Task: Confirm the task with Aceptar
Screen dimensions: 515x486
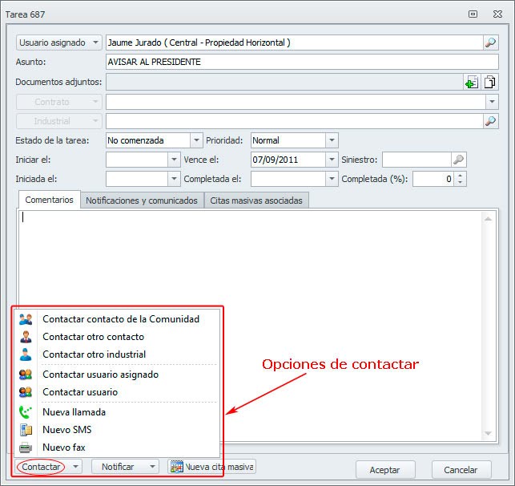Action: pos(385,470)
